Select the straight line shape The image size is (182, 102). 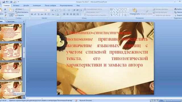click(114, 9)
